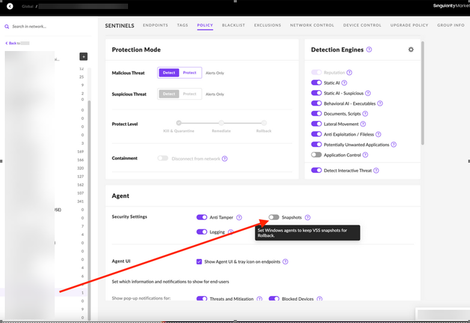Open help icon for Threats and Mitigation
The image size is (470, 323).
coord(259,299)
